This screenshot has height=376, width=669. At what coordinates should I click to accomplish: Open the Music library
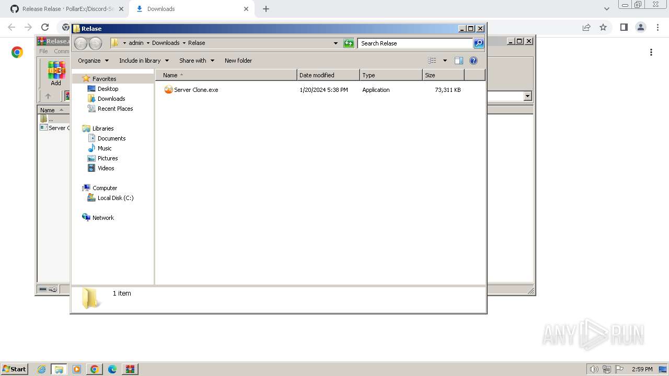[105, 148]
